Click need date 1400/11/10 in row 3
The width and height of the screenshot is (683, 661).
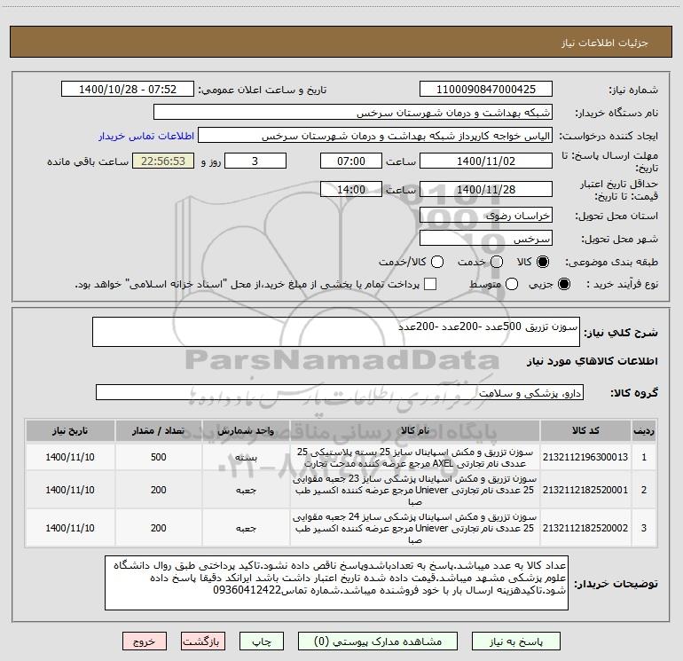(x=70, y=528)
